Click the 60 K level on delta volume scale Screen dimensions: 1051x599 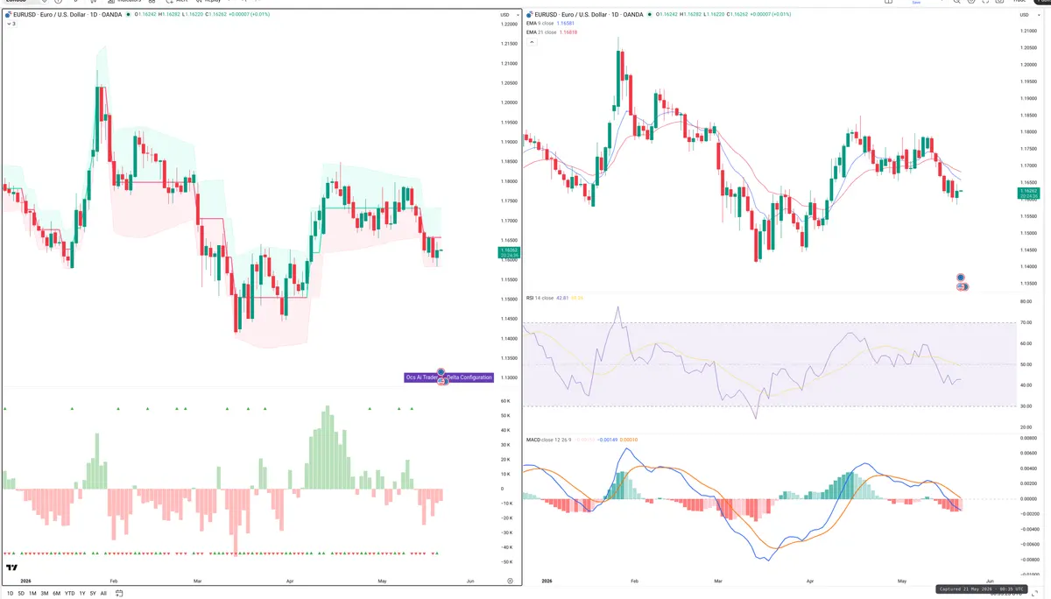(x=506, y=401)
